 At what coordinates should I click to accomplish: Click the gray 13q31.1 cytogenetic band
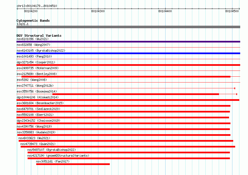[x=128, y=27]
